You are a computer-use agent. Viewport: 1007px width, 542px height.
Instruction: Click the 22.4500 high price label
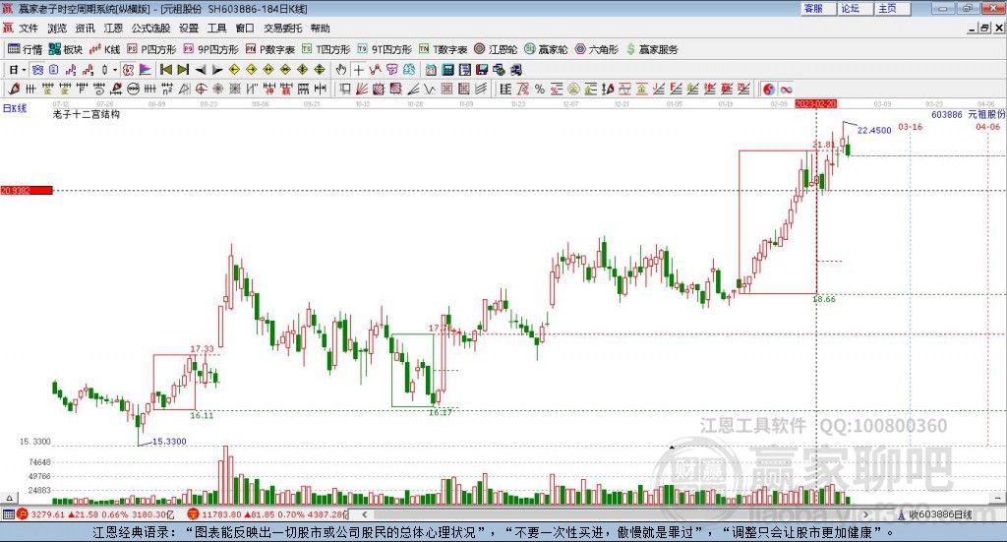874,131
